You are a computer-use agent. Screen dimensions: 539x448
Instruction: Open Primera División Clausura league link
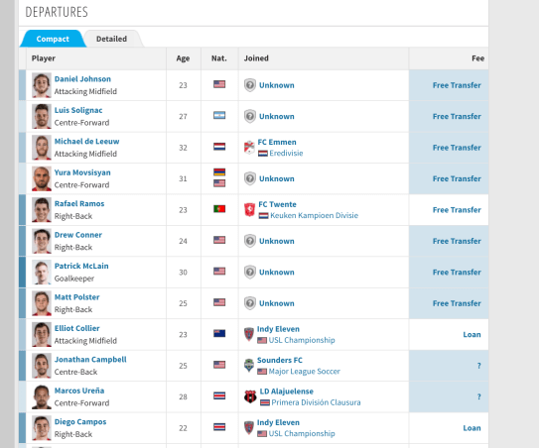coord(316,402)
